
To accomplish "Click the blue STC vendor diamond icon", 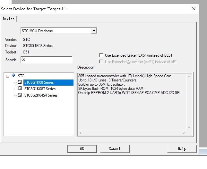I will pos(13,76).
